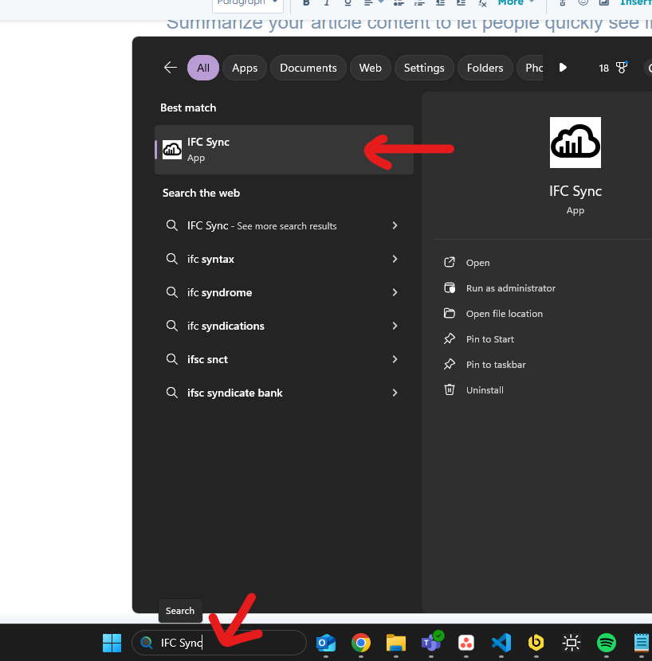Click the Open external-link icon
The width and height of the screenshot is (652, 661).
[450, 262]
